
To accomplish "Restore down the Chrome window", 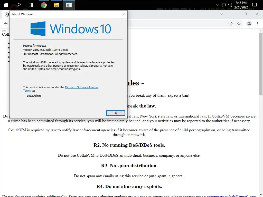I will (x=245, y=14).
